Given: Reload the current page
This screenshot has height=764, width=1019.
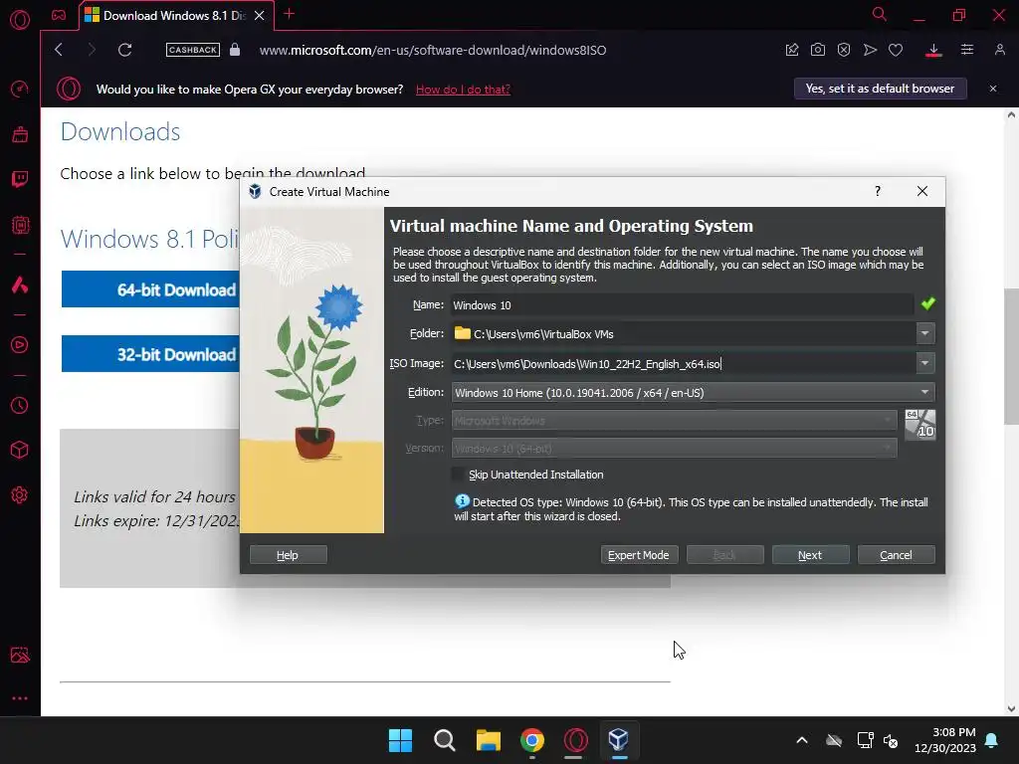Looking at the screenshot, I should tap(124, 50).
